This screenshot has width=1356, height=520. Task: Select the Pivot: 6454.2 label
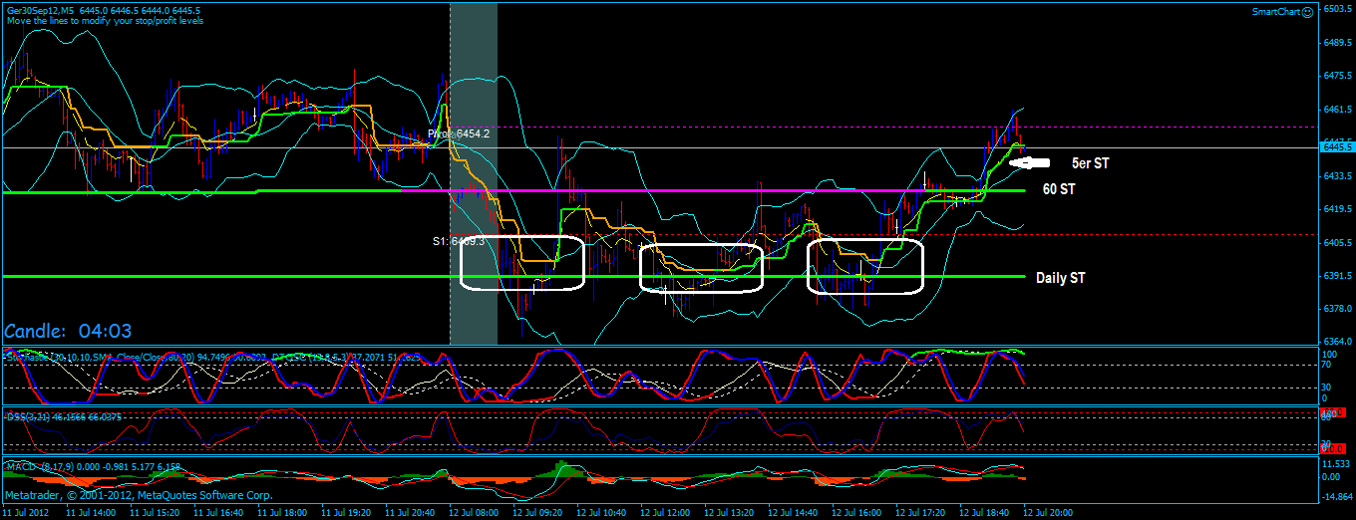click(x=459, y=132)
